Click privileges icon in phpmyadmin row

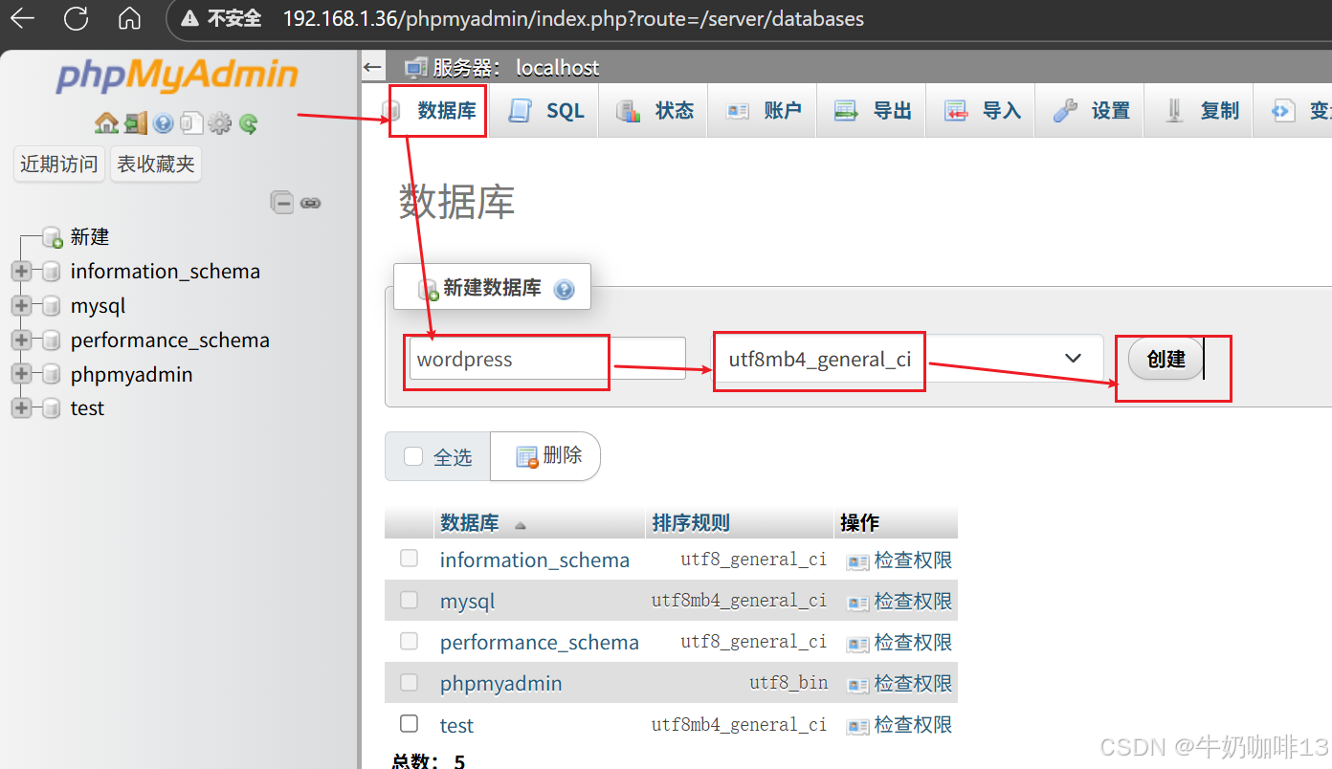pos(858,685)
